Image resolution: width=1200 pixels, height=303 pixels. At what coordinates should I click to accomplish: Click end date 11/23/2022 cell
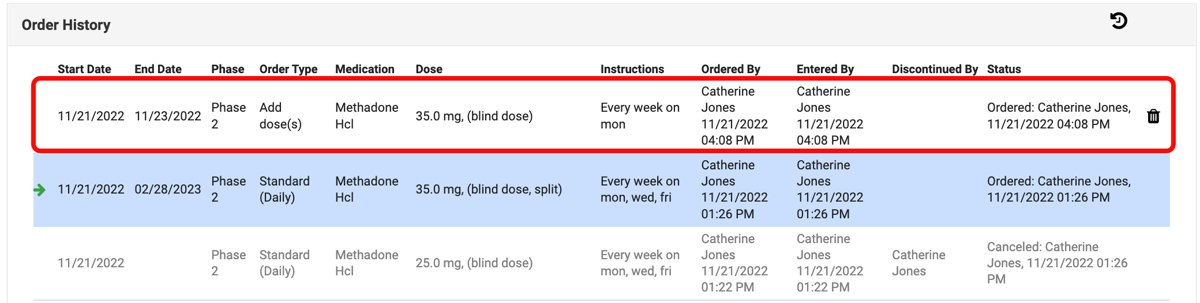coord(167,116)
